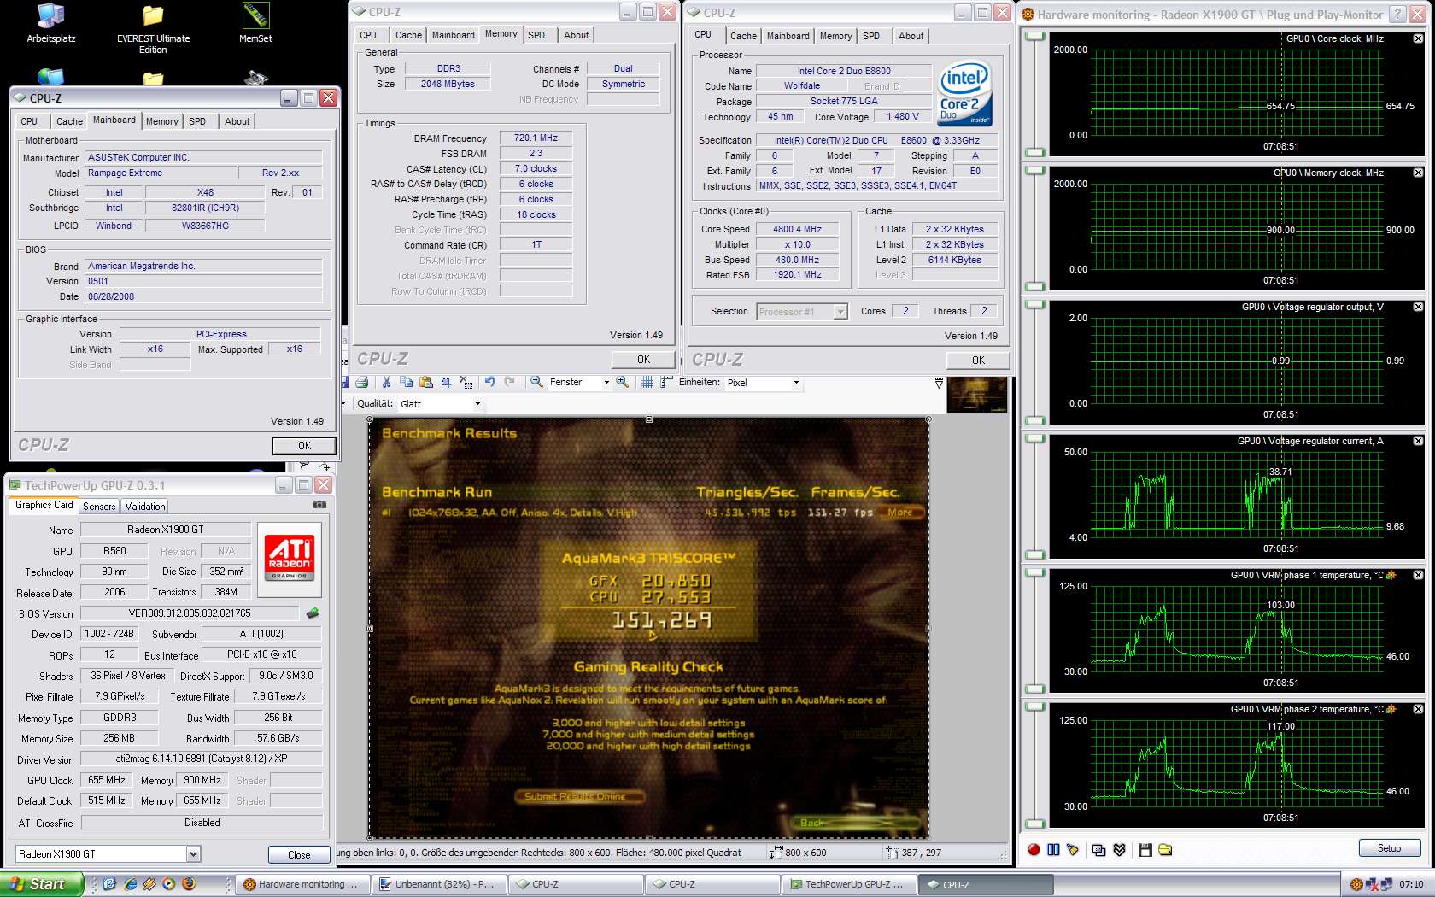Screen dimensions: 1435x897
Task: Open EVEREST Ultimate Edition desktop icon
Action: pos(154,29)
